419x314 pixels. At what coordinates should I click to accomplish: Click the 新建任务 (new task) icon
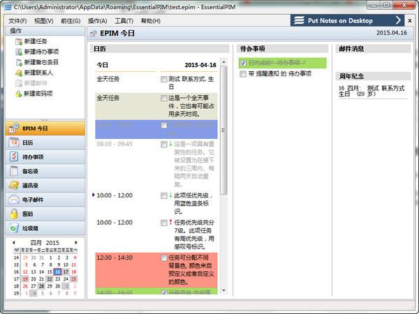[19, 41]
